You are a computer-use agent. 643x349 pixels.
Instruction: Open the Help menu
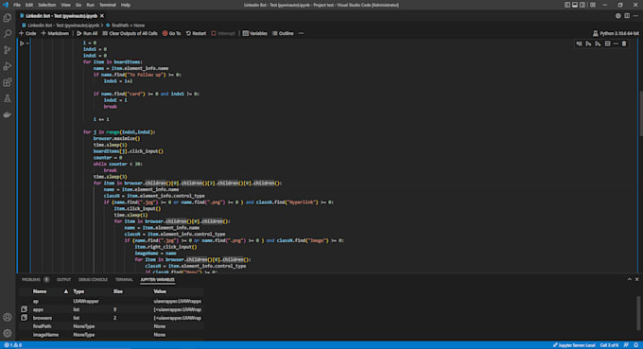click(126, 5)
